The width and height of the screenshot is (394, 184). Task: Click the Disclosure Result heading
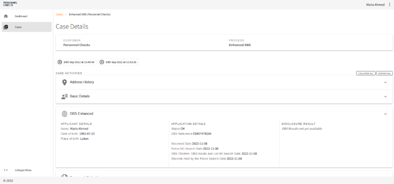coord(299,124)
